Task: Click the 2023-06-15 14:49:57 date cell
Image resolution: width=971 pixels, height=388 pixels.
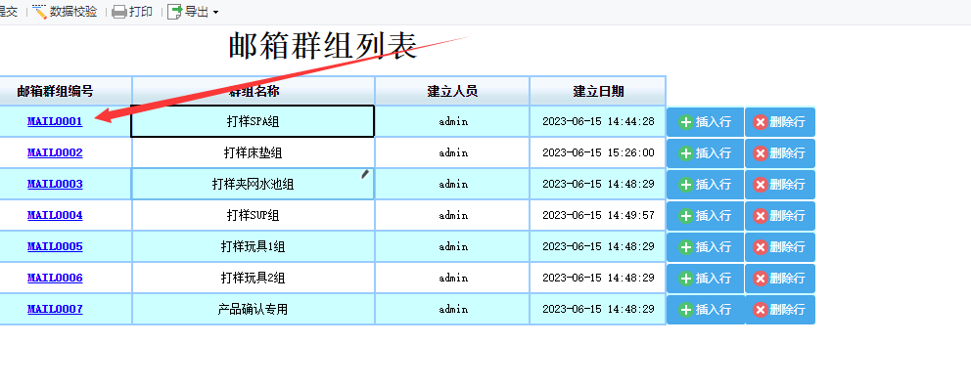Action: [x=598, y=215]
